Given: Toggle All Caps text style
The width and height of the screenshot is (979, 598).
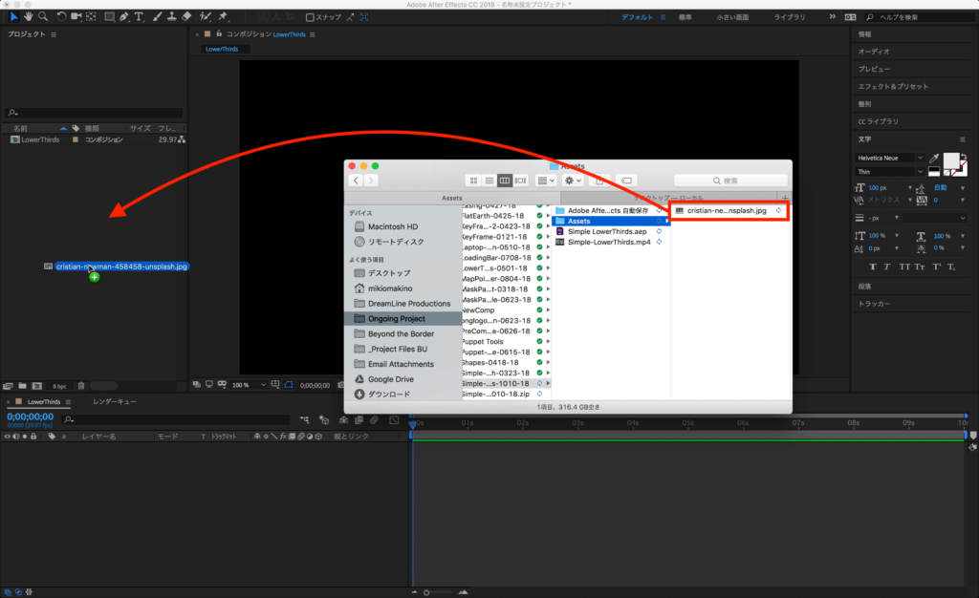Looking at the screenshot, I should pyautogui.click(x=904, y=267).
